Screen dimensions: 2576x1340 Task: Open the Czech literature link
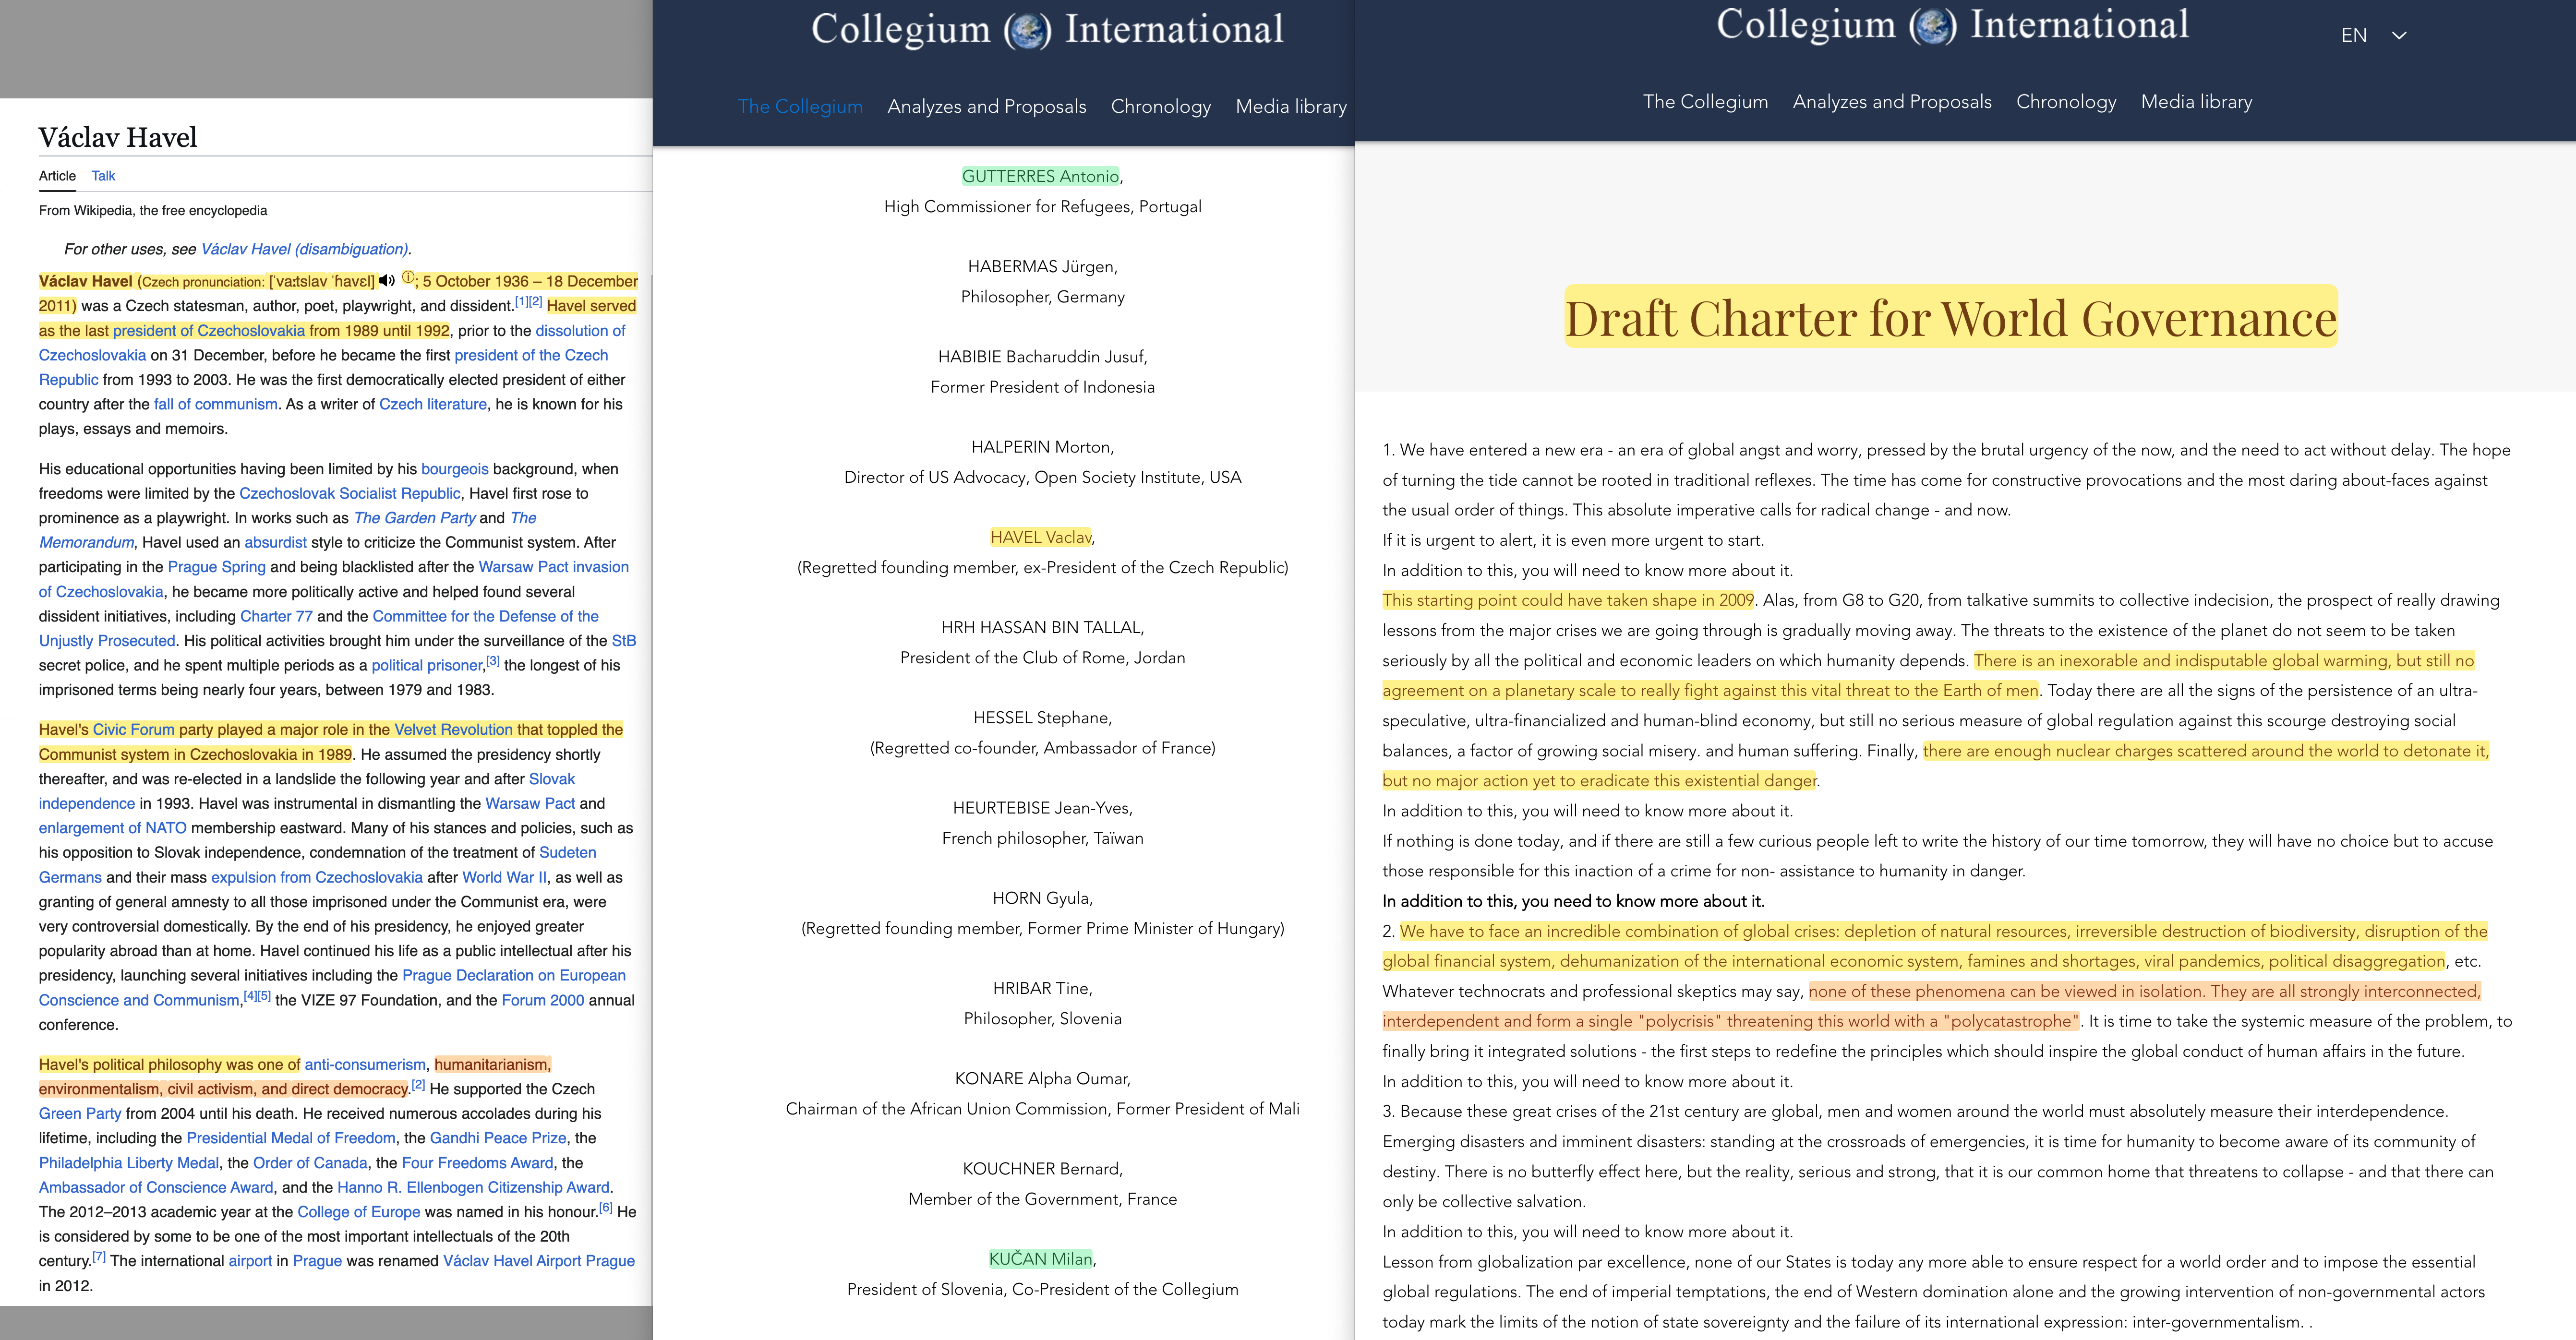coord(432,405)
